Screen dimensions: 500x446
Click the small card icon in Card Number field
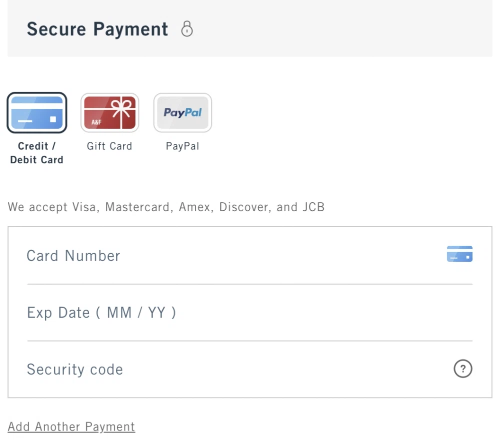pyautogui.click(x=459, y=254)
